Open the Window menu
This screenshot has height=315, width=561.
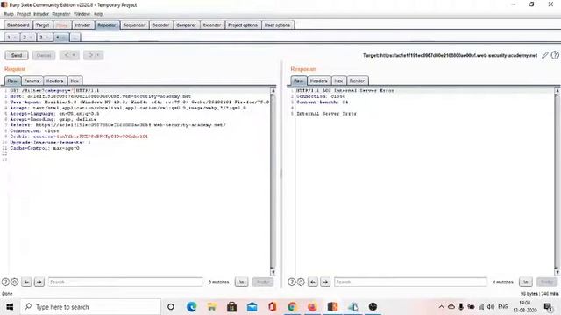(x=82, y=14)
